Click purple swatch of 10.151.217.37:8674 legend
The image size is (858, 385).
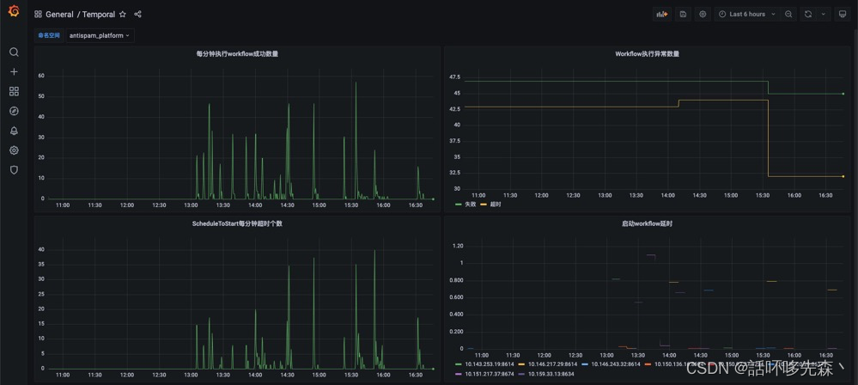pyautogui.click(x=459, y=374)
